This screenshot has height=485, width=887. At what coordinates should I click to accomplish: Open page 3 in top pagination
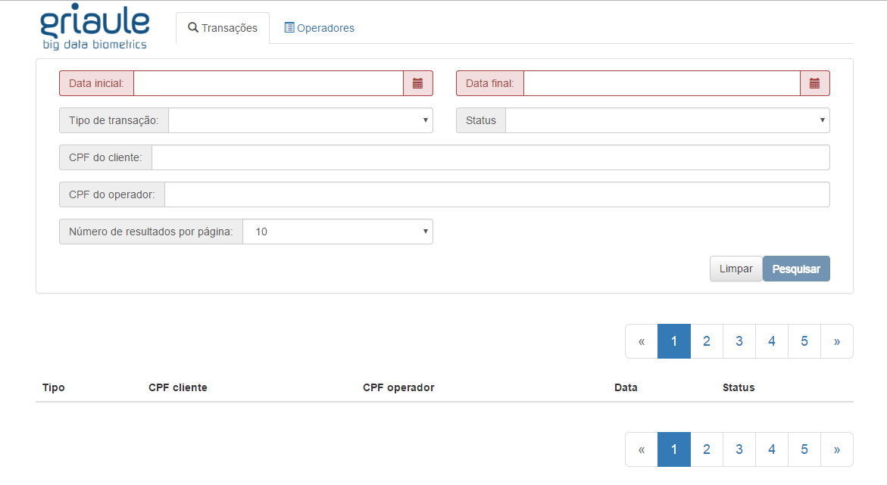[739, 341]
